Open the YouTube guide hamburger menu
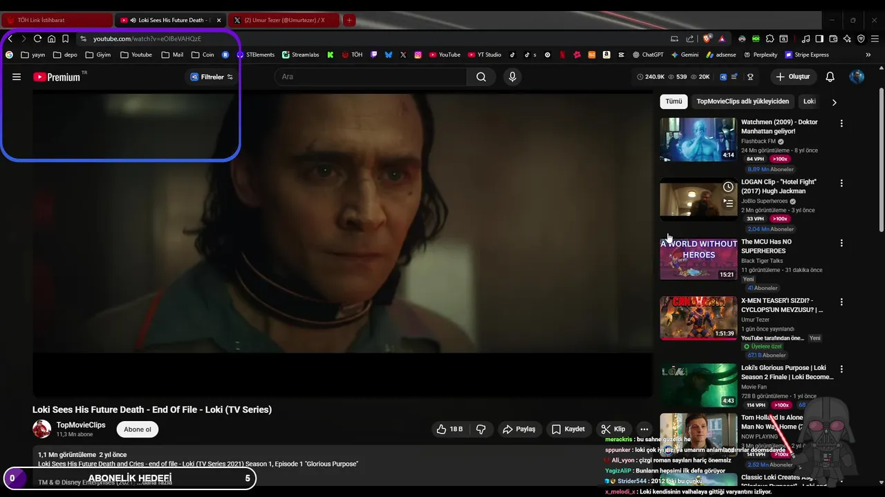Image resolution: width=885 pixels, height=497 pixels. tap(17, 77)
